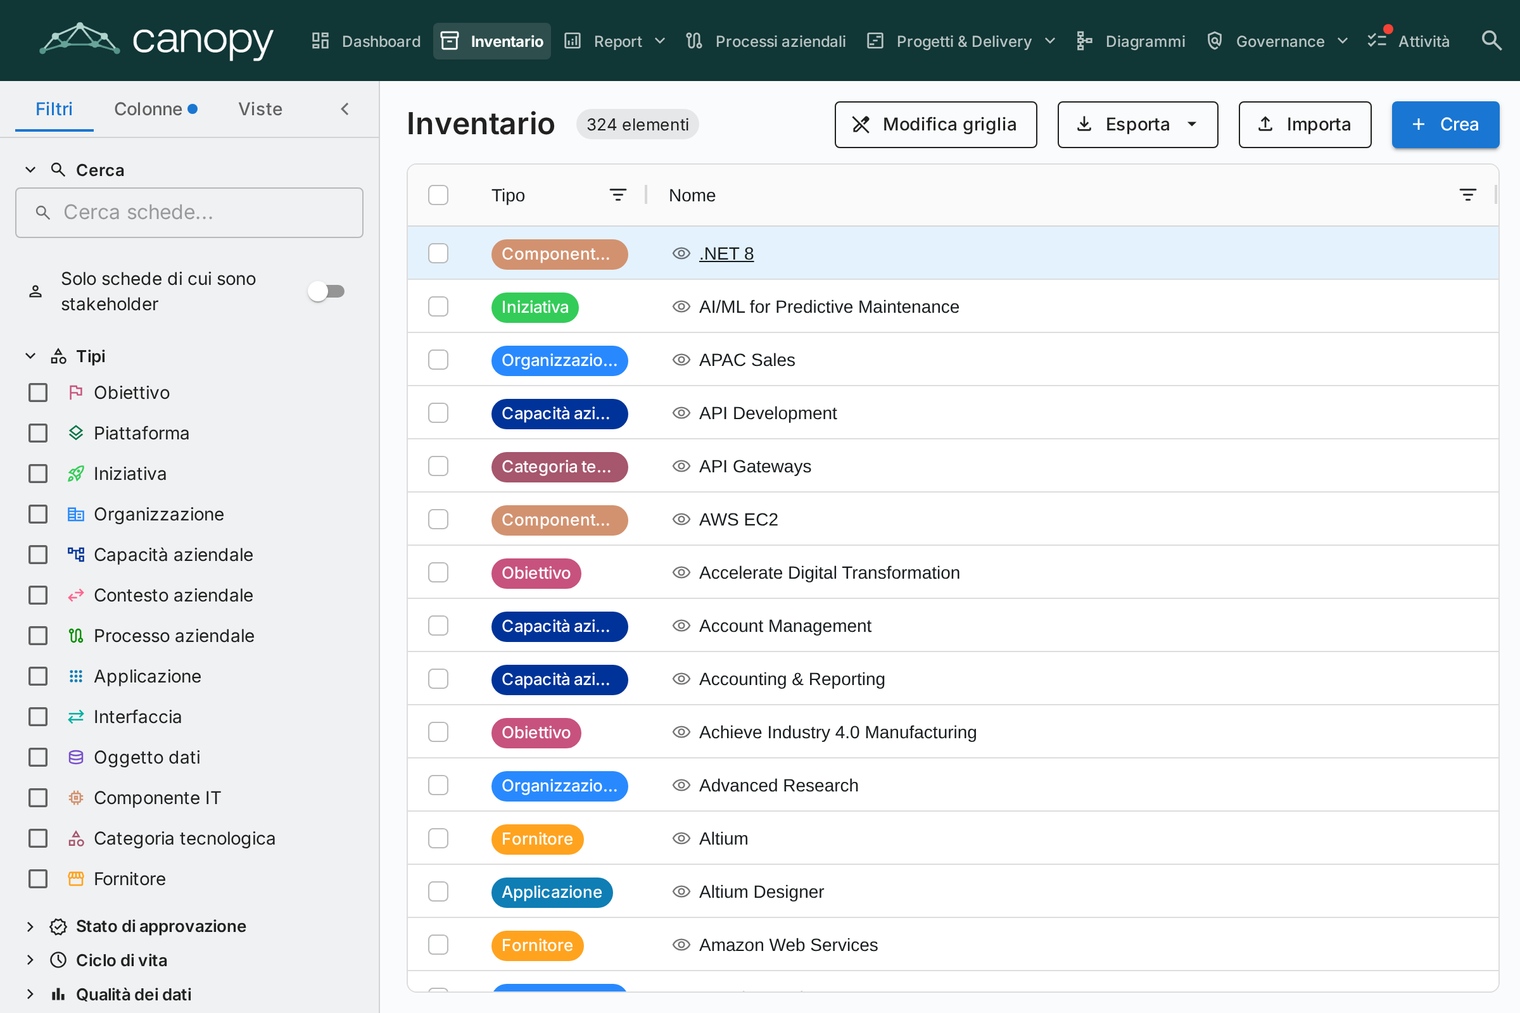Collapse the Tipi filter section
1520x1013 pixels.
click(x=30, y=356)
